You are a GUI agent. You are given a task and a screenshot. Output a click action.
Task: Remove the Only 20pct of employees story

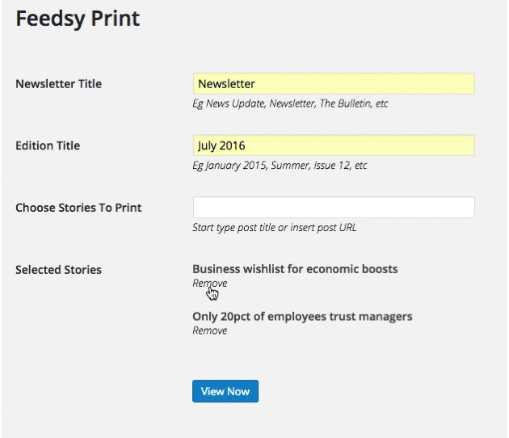(210, 331)
